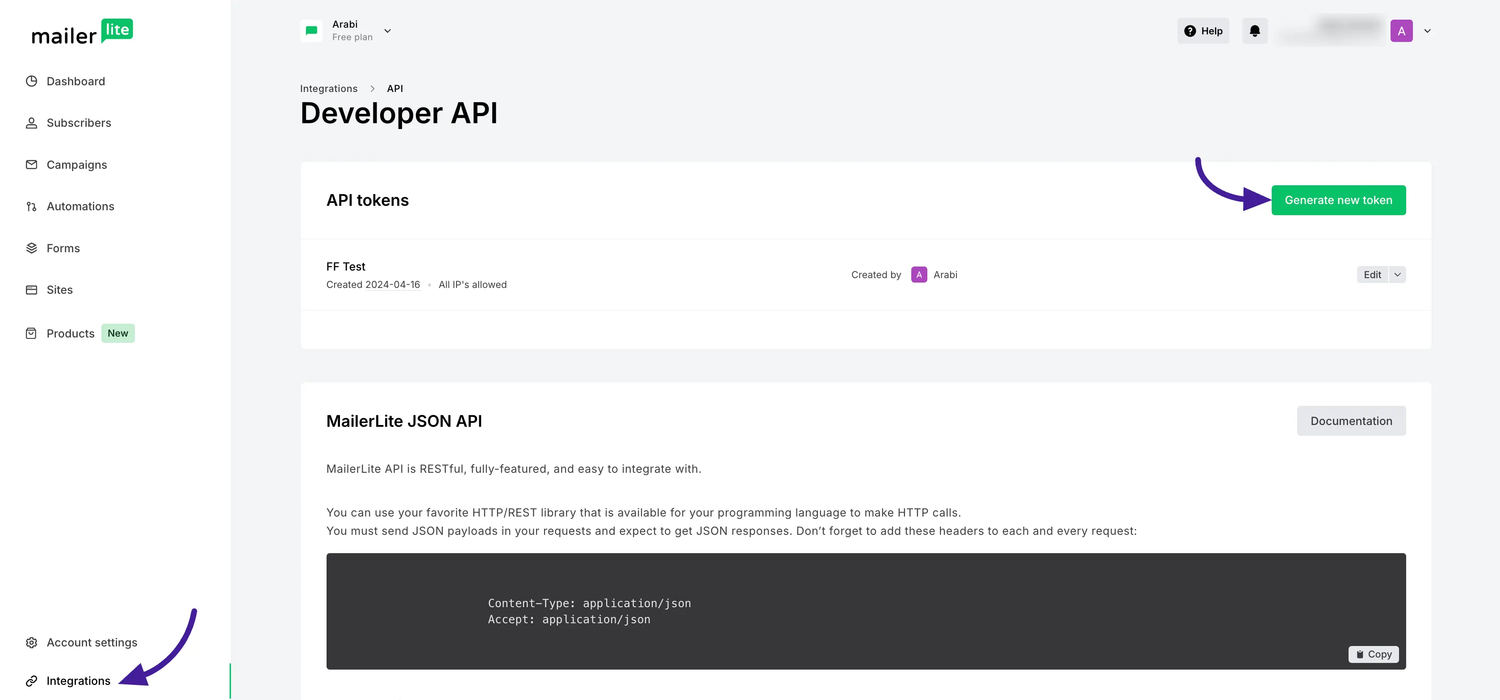1500x700 pixels.
Task: Click the Products bag icon
Action: click(x=31, y=333)
